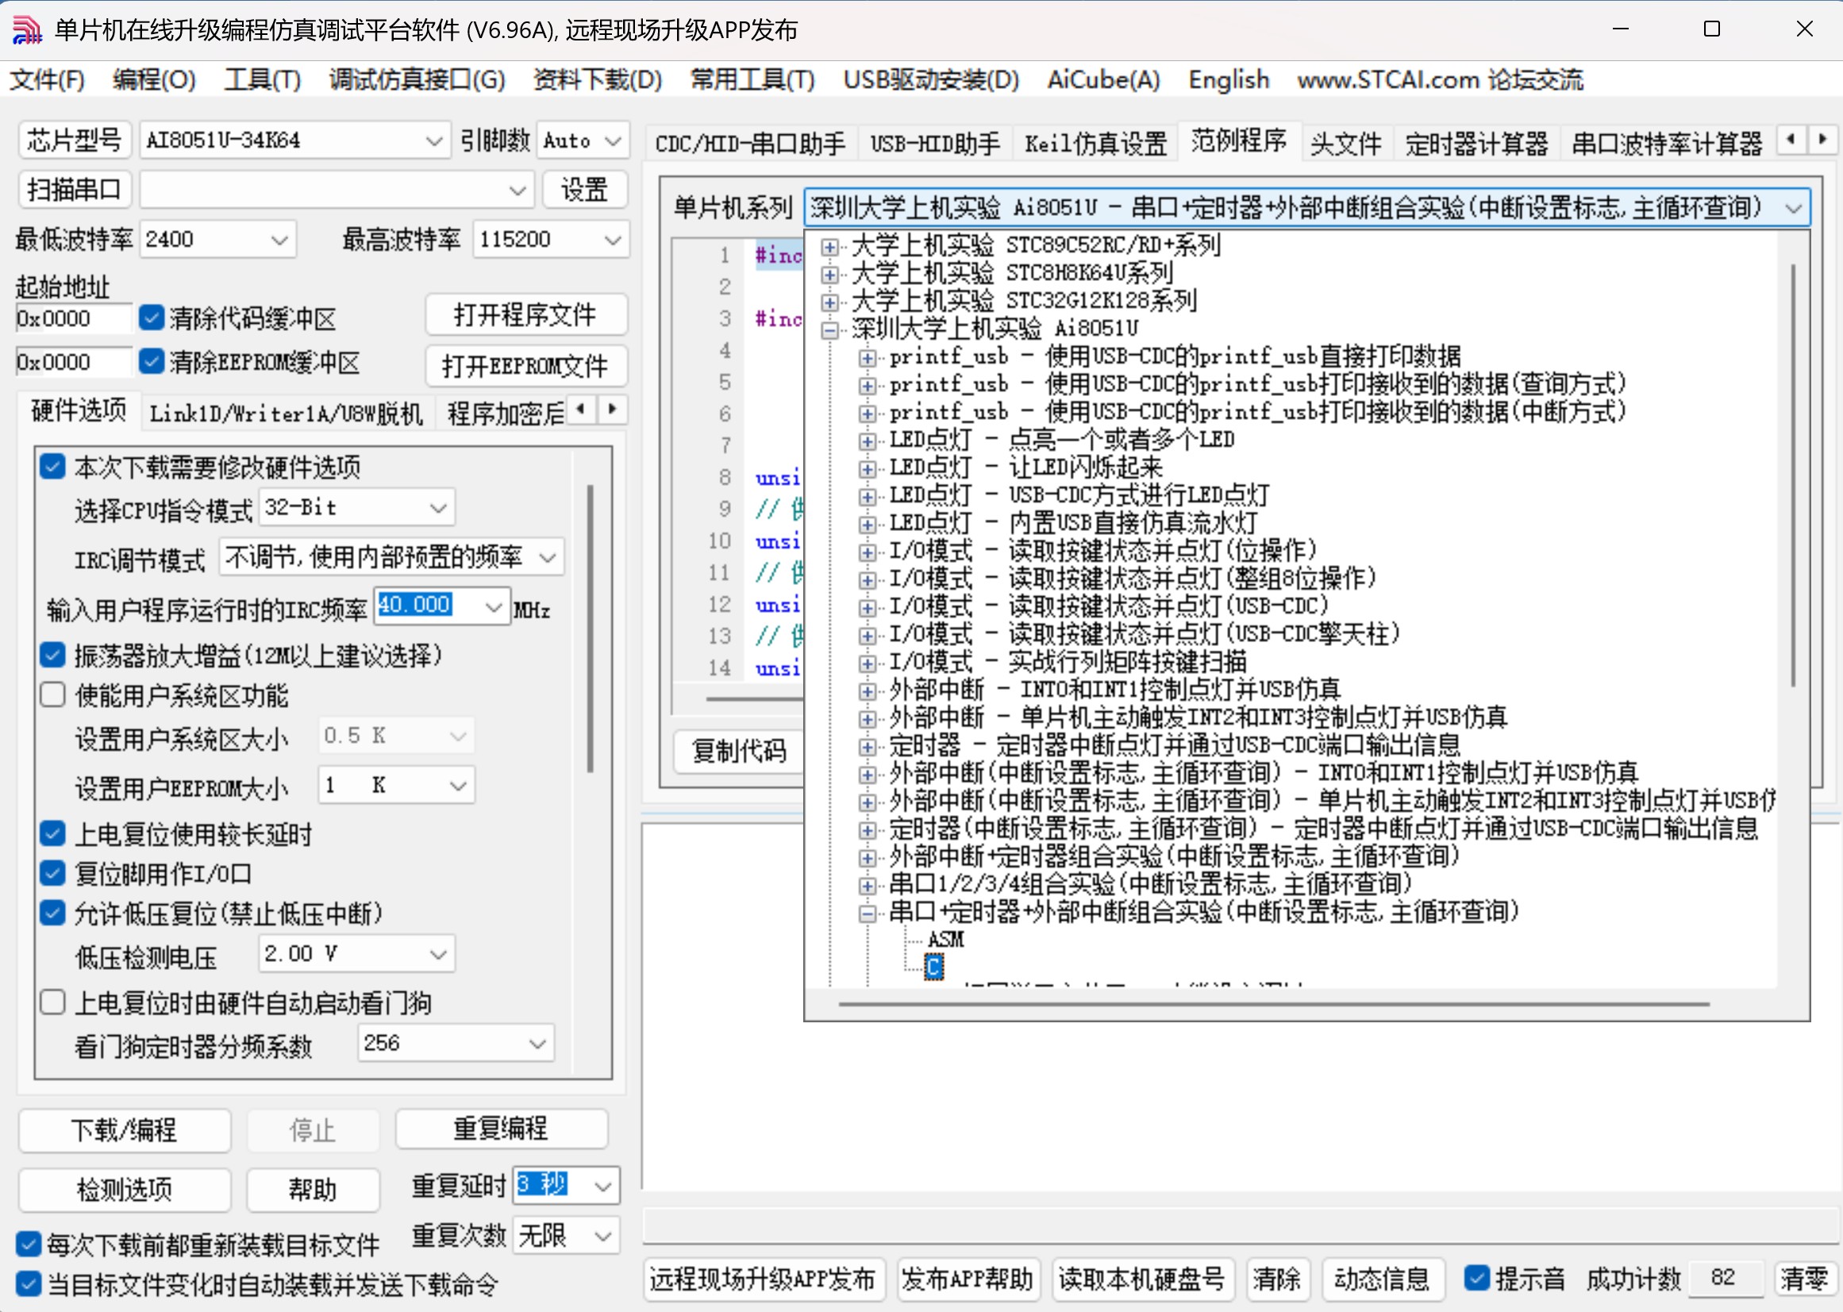
Task: Select highlighted C tree item
Action: (934, 967)
